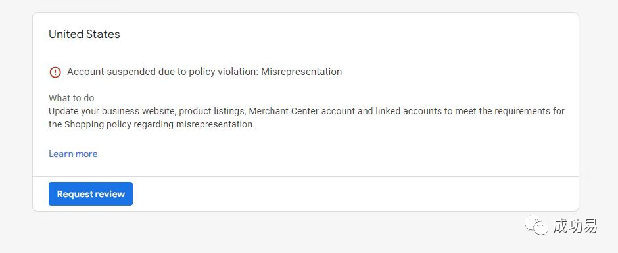Screen dimensions: 618x253
Task: Click the WeChat logo watermark
Action: pyautogui.click(x=536, y=225)
